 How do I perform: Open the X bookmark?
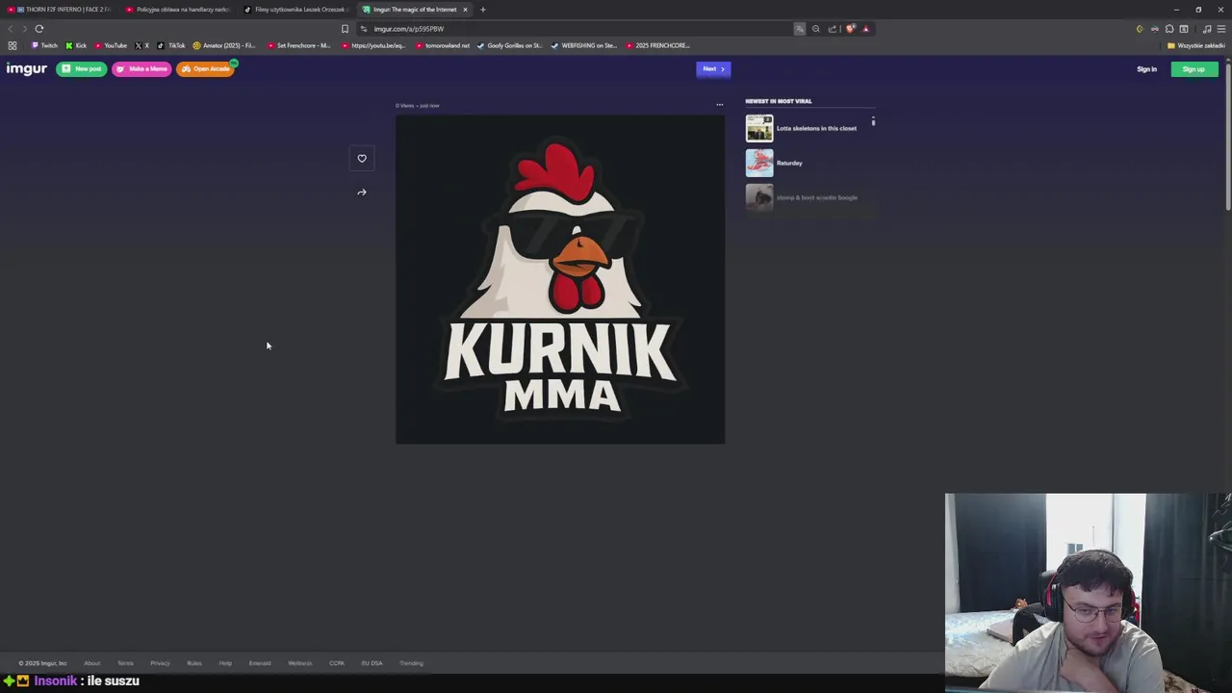(x=141, y=45)
